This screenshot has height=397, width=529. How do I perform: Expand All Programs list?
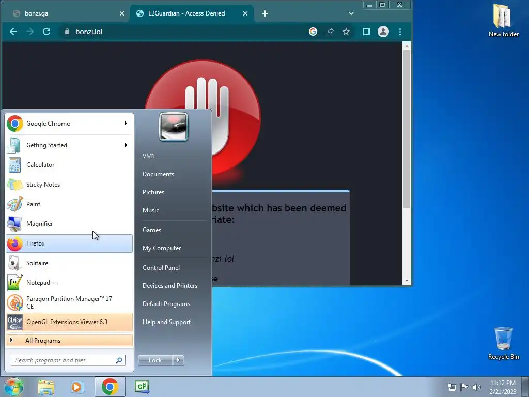point(69,341)
